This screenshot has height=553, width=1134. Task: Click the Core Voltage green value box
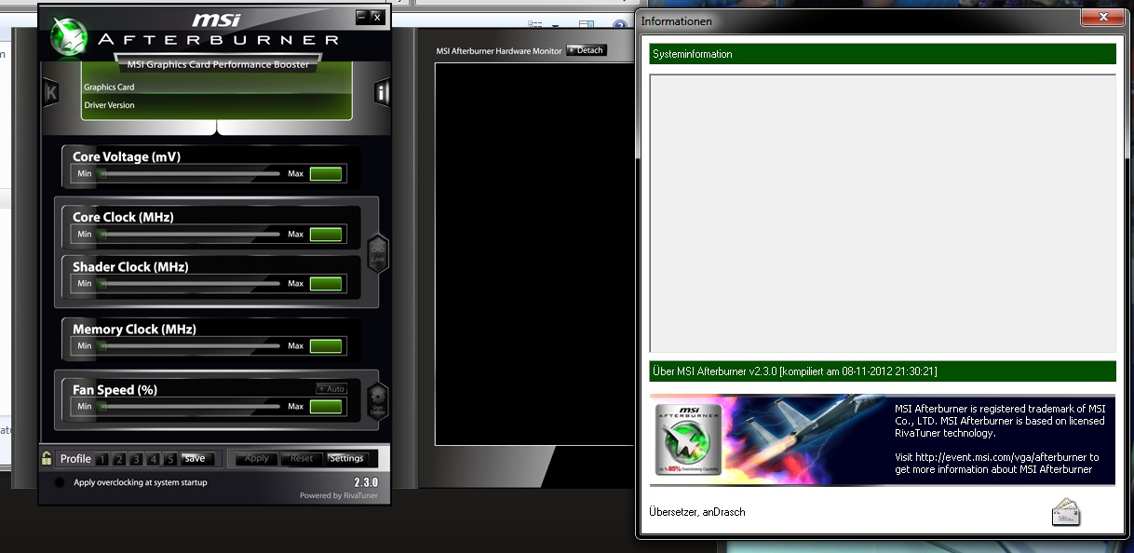coord(326,173)
